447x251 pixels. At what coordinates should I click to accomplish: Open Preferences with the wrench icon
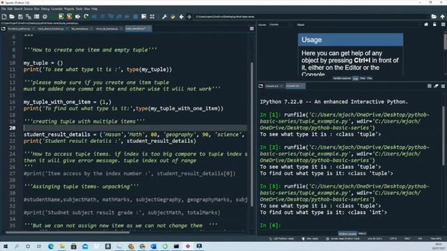(165, 17)
